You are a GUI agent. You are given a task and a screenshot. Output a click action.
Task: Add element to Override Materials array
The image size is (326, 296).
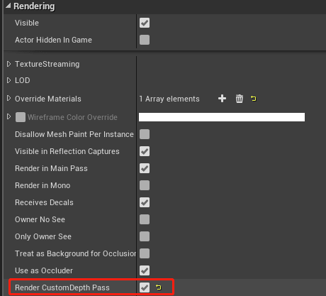pos(222,99)
